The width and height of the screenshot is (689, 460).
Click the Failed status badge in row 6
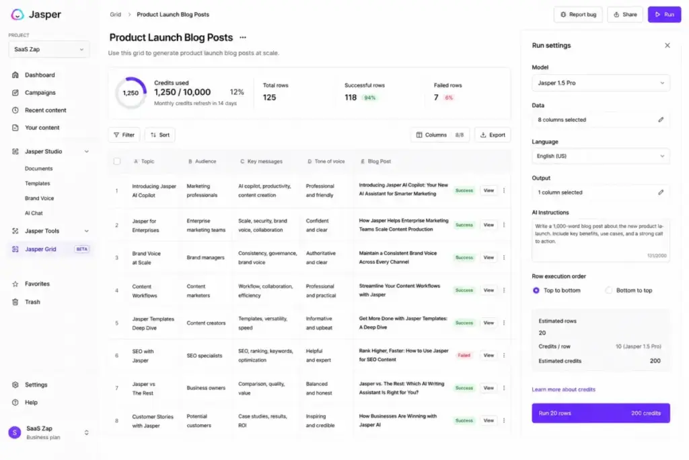click(464, 356)
